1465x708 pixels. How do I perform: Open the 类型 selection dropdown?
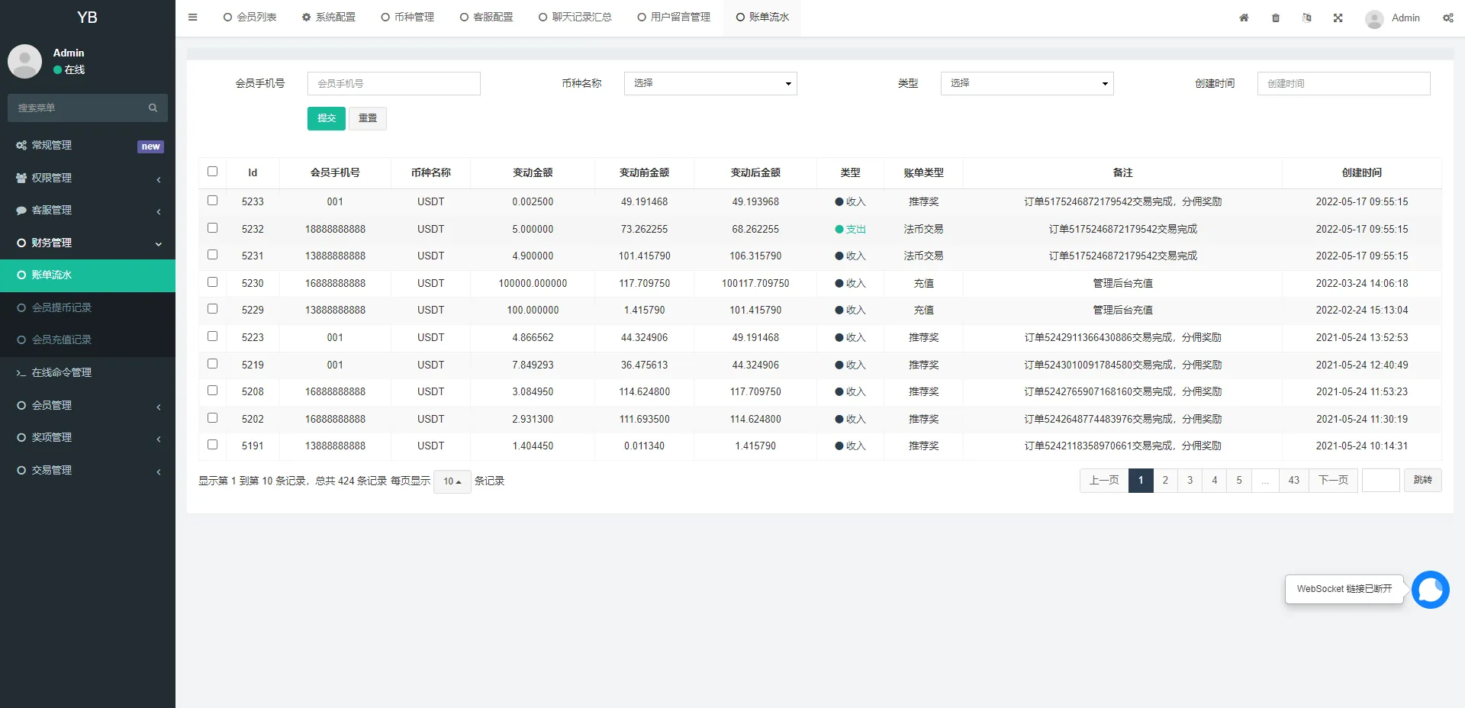tap(1026, 83)
